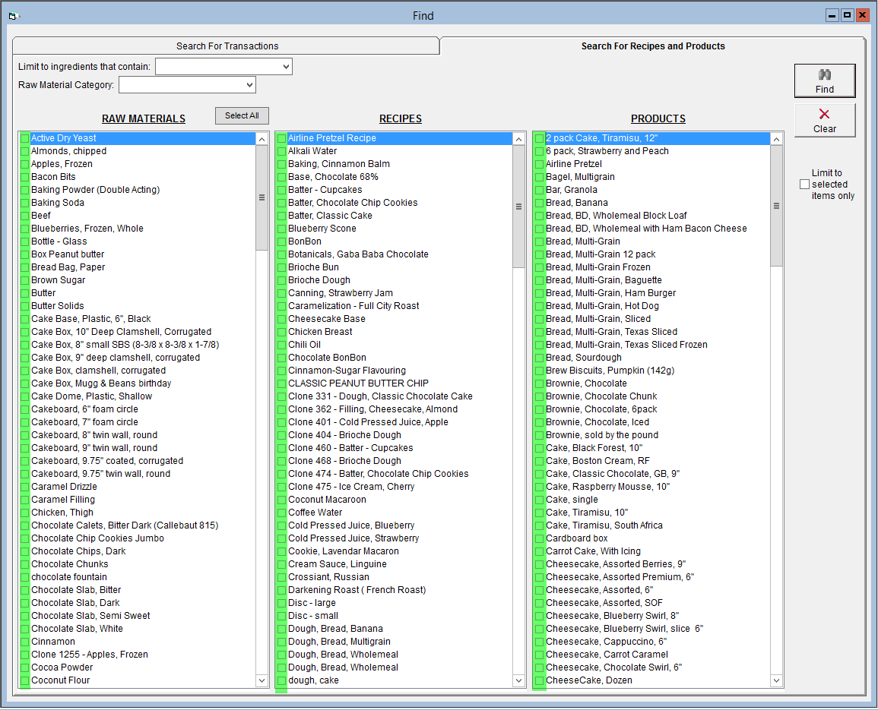Open 'Limit to ingredients that contain' dropdown
The height and width of the screenshot is (710, 878).
coord(286,67)
